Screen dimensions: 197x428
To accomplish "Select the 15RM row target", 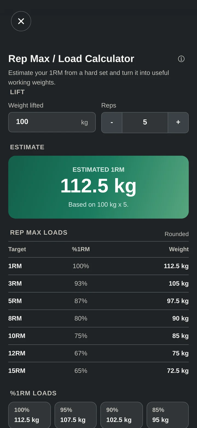I will click(x=17, y=371).
